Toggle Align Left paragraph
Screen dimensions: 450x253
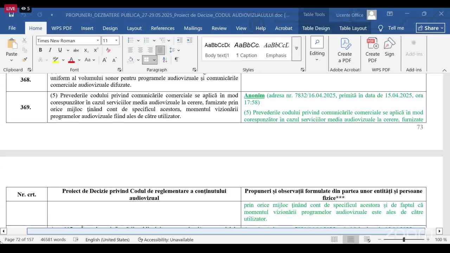point(130,50)
